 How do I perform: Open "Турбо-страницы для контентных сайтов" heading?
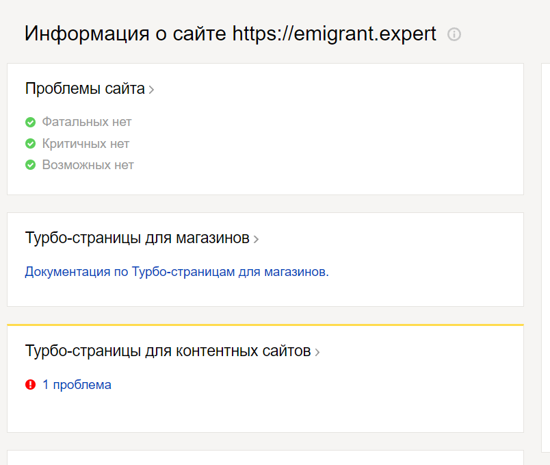click(168, 351)
